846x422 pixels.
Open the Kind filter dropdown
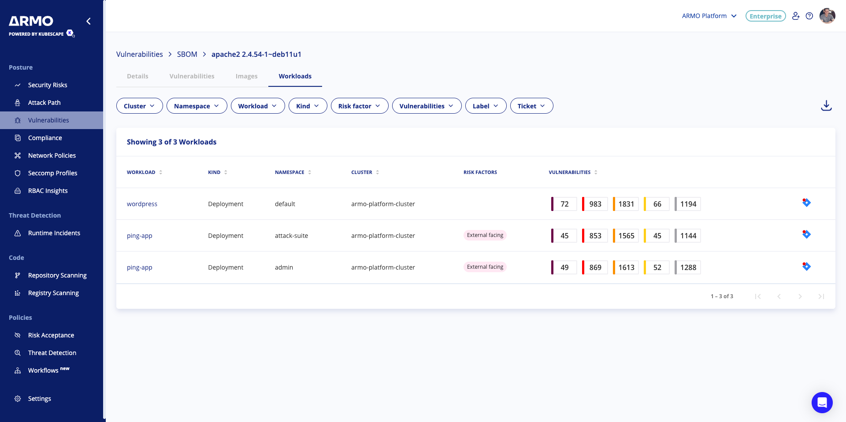click(x=308, y=106)
